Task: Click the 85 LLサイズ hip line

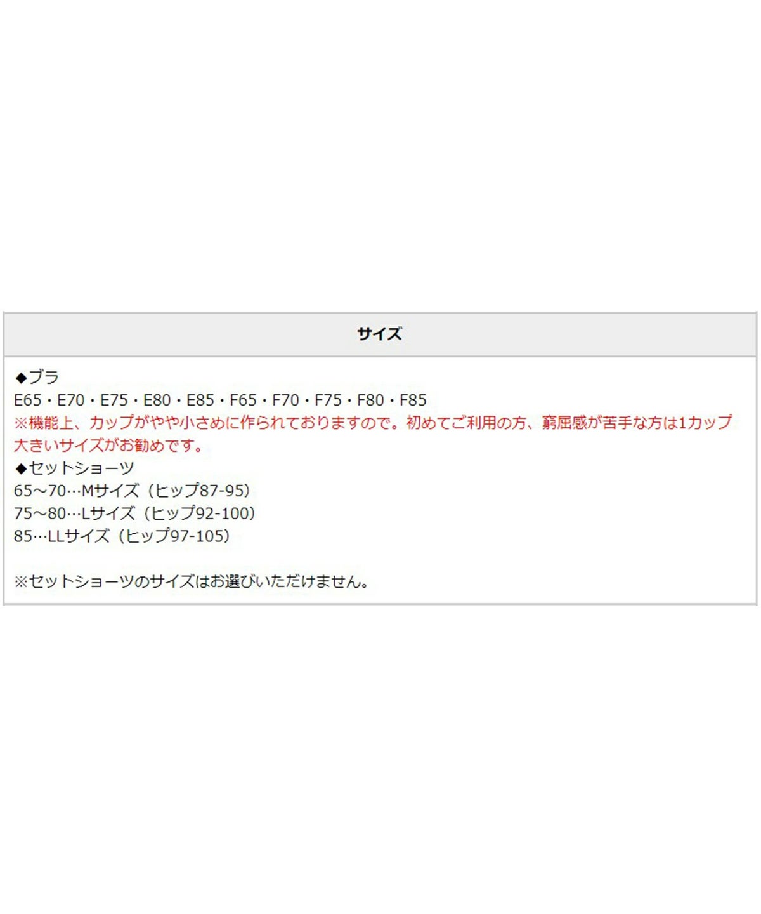Action: pyautogui.click(x=122, y=536)
